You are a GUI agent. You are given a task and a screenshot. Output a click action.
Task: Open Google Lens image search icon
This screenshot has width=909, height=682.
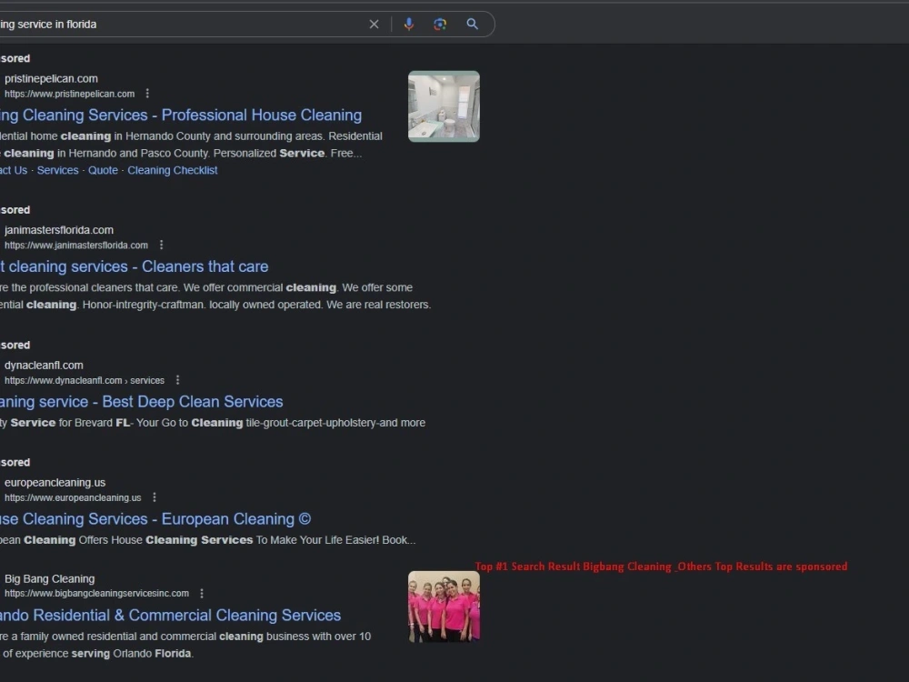coord(440,25)
